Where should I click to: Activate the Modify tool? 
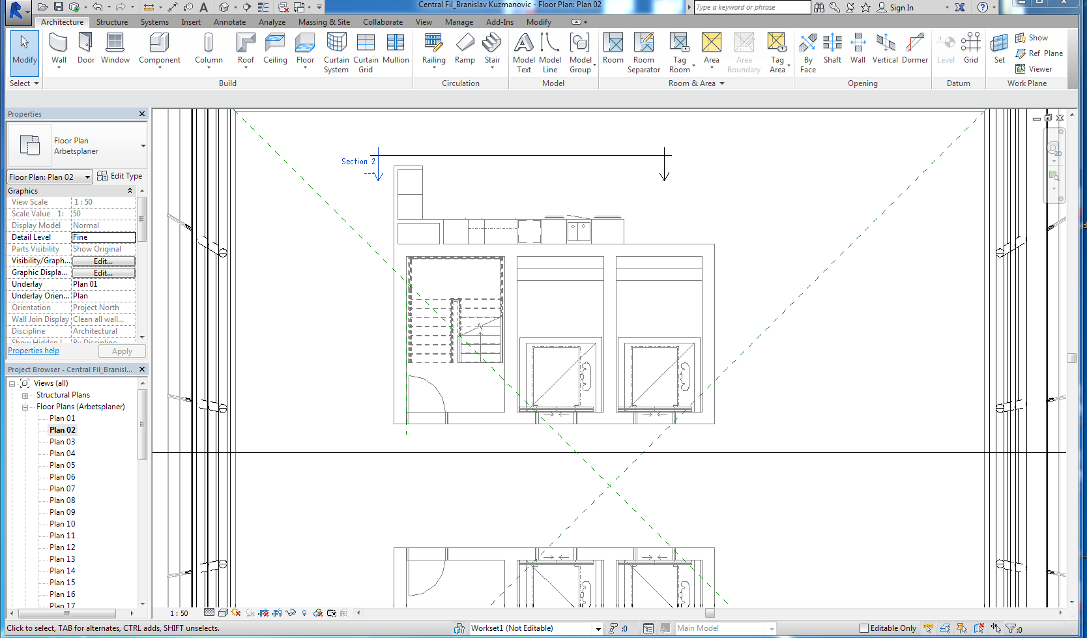24,53
